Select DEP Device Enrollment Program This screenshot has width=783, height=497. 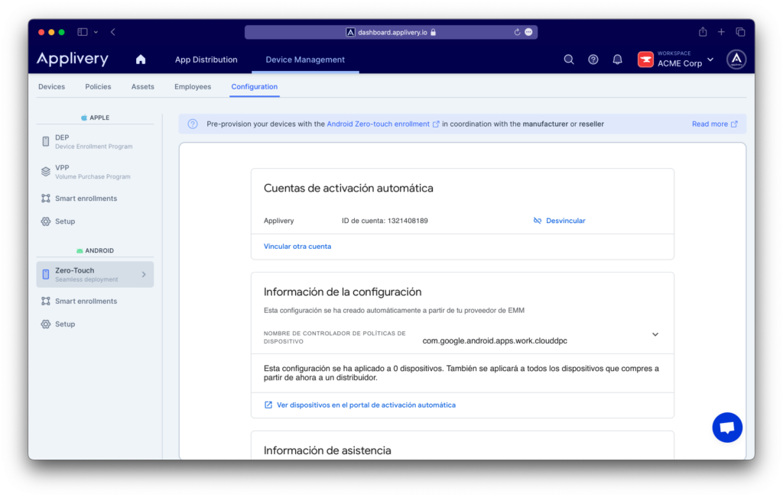pyautogui.click(x=95, y=141)
